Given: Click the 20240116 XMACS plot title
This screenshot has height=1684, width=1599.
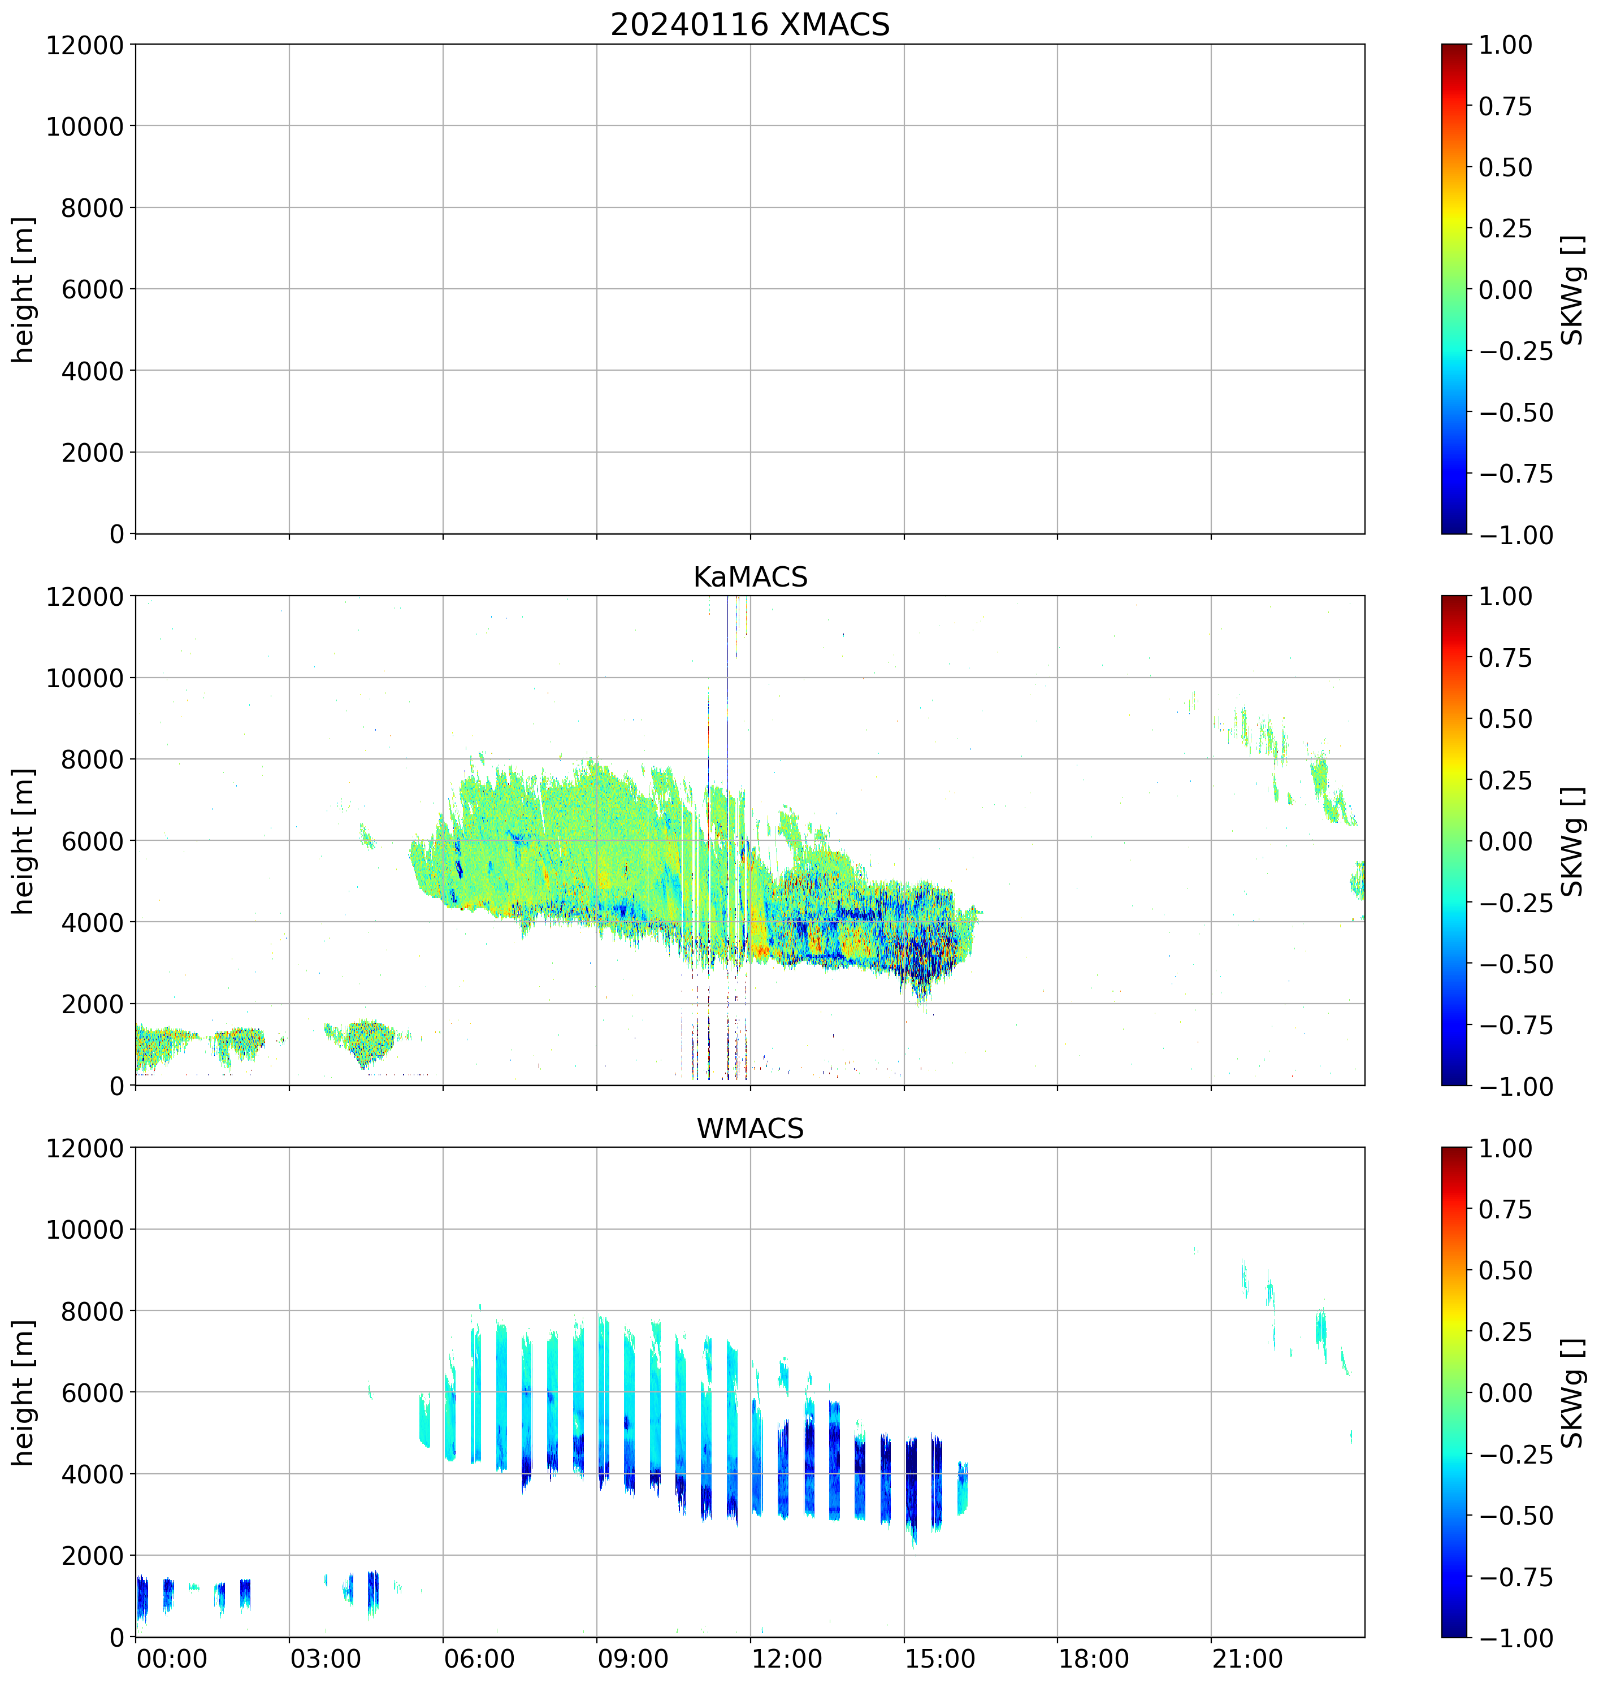Looking at the screenshot, I should (x=749, y=25).
